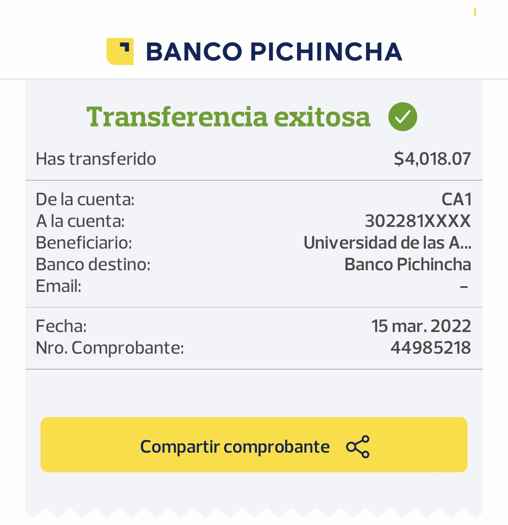Viewport: 508px width, 525px height.
Task: Click the Fecha label
Action: pos(61,326)
